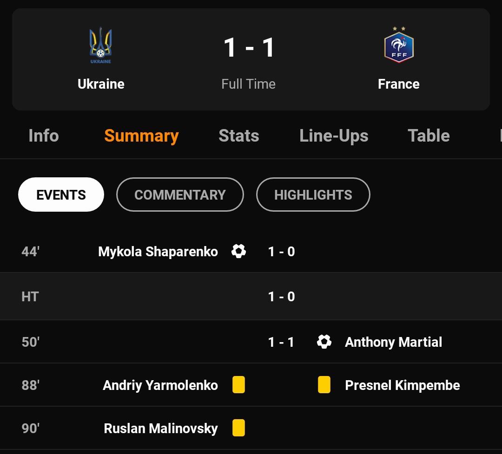
Task: Select the Summary tab
Action: [x=141, y=136]
